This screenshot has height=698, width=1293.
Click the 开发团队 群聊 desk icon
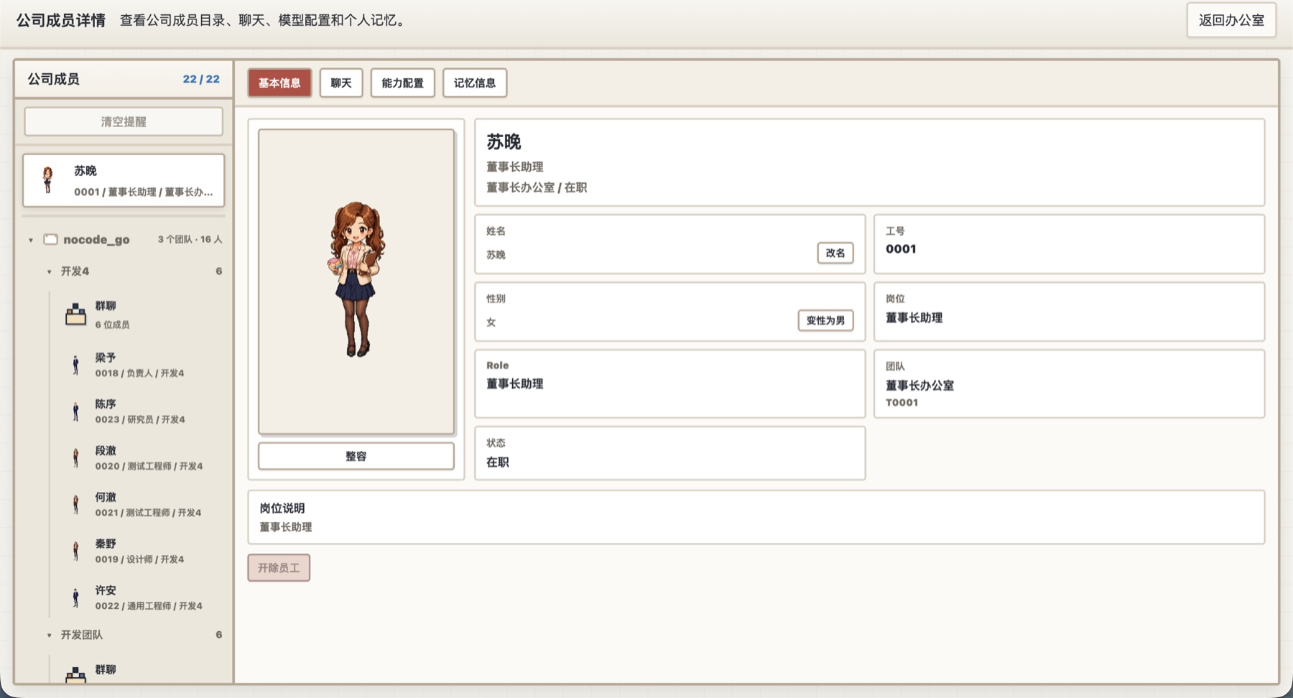(75, 674)
